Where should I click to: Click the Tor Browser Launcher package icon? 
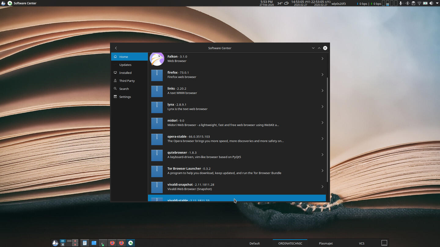(x=157, y=171)
